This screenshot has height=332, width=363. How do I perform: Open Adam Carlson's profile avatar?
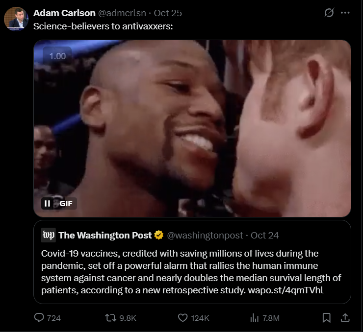[16, 19]
